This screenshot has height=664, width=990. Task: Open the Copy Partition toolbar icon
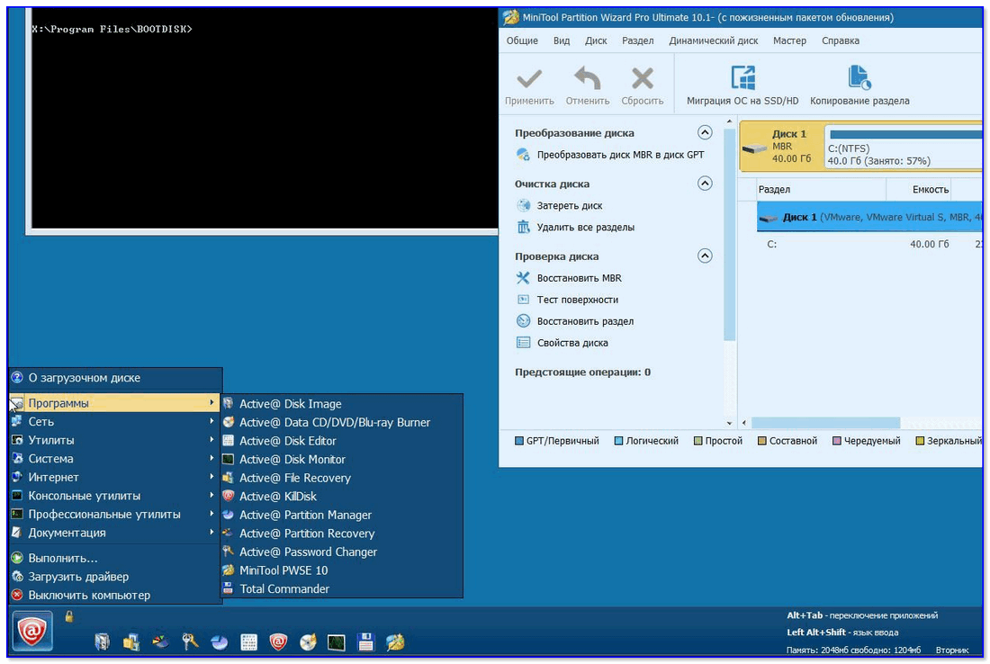click(x=859, y=79)
